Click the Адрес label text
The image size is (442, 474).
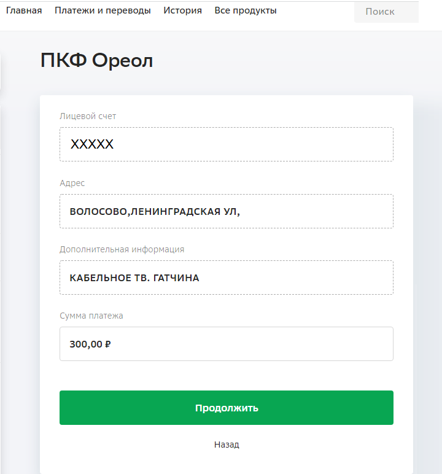pos(72,183)
